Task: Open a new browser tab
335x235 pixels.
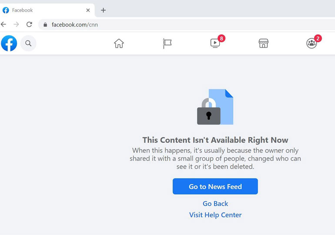Action: (103, 10)
